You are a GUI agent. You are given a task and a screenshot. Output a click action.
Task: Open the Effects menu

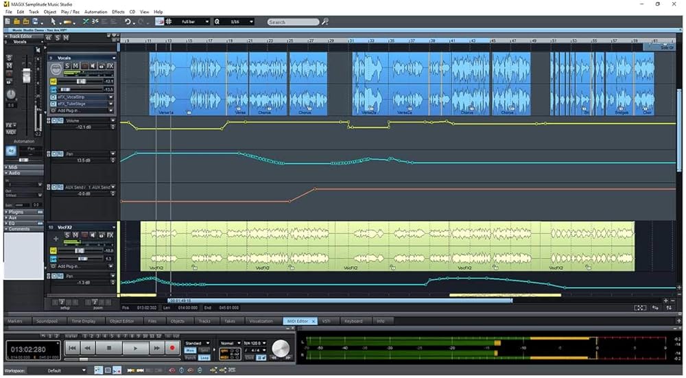pyautogui.click(x=118, y=12)
